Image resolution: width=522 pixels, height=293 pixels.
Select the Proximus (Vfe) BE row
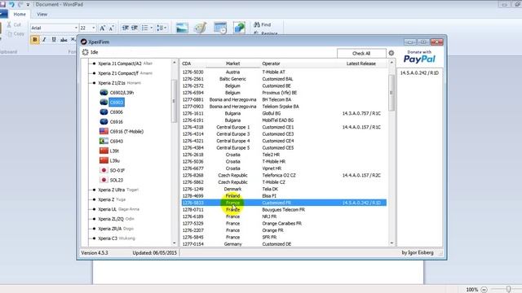[x=284, y=93]
